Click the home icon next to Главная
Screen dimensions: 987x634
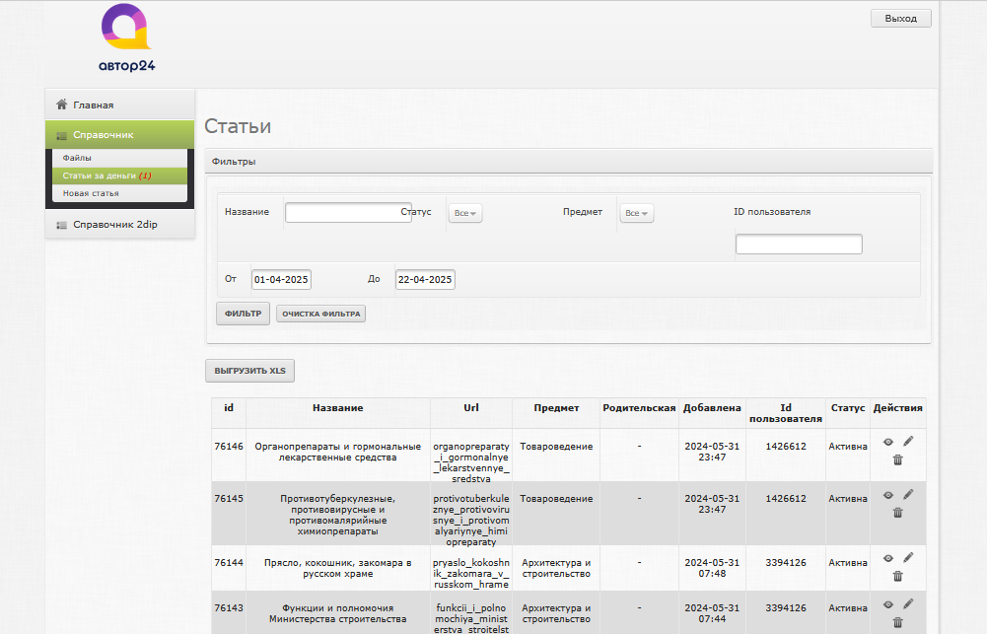(62, 105)
